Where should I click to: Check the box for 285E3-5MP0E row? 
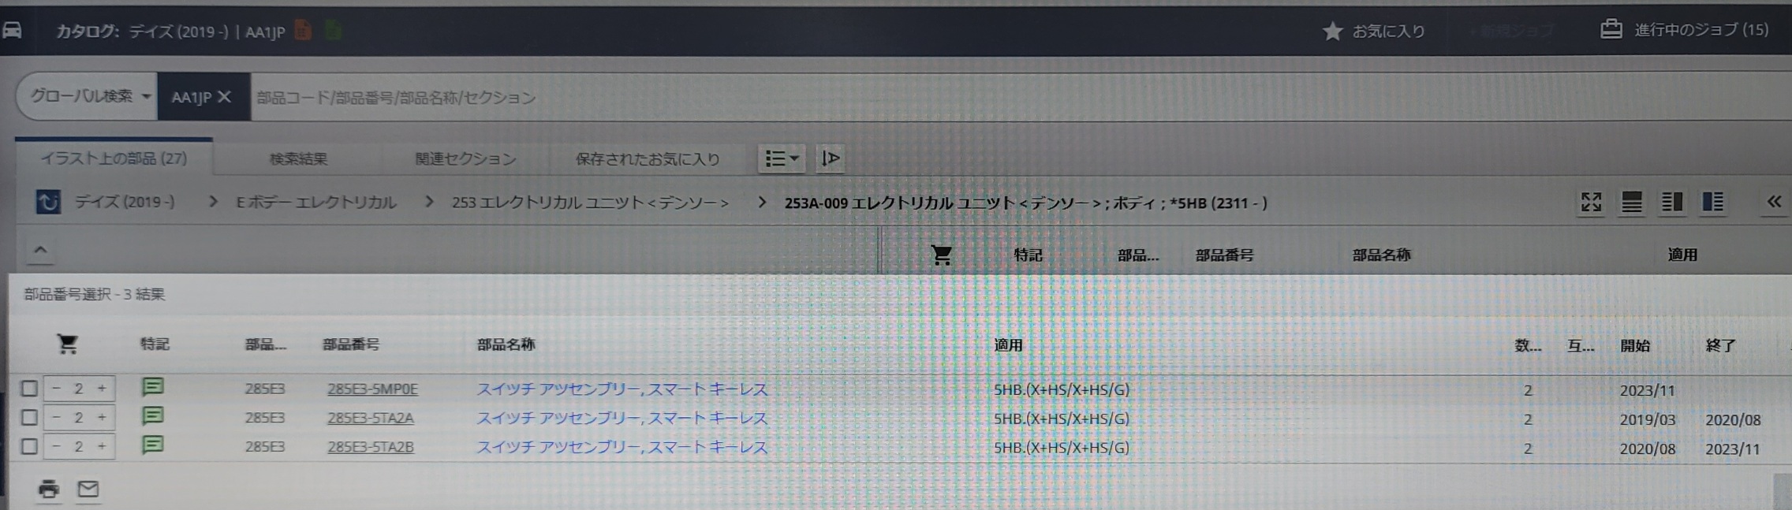pyautogui.click(x=29, y=389)
